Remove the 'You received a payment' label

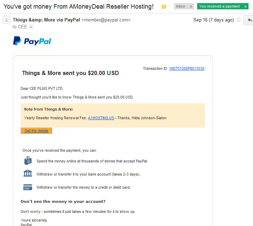245,7
